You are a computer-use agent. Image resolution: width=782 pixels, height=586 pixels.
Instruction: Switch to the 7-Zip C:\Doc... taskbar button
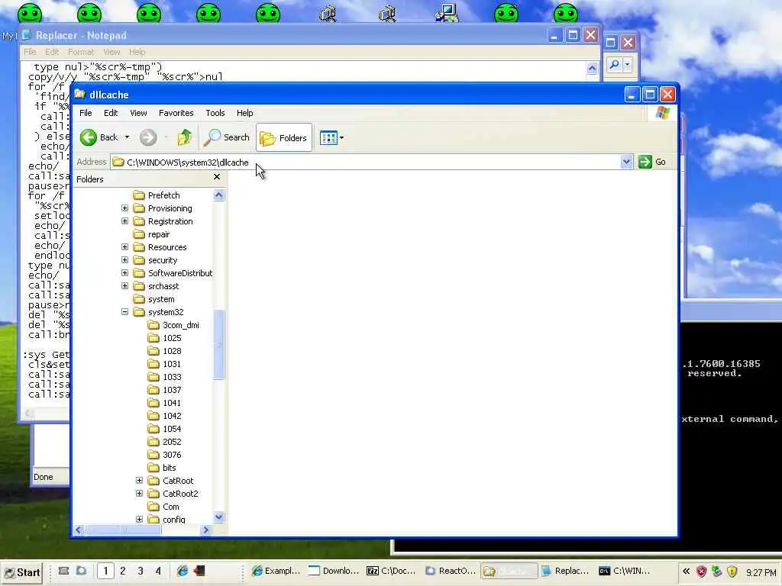tap(392, 571)
